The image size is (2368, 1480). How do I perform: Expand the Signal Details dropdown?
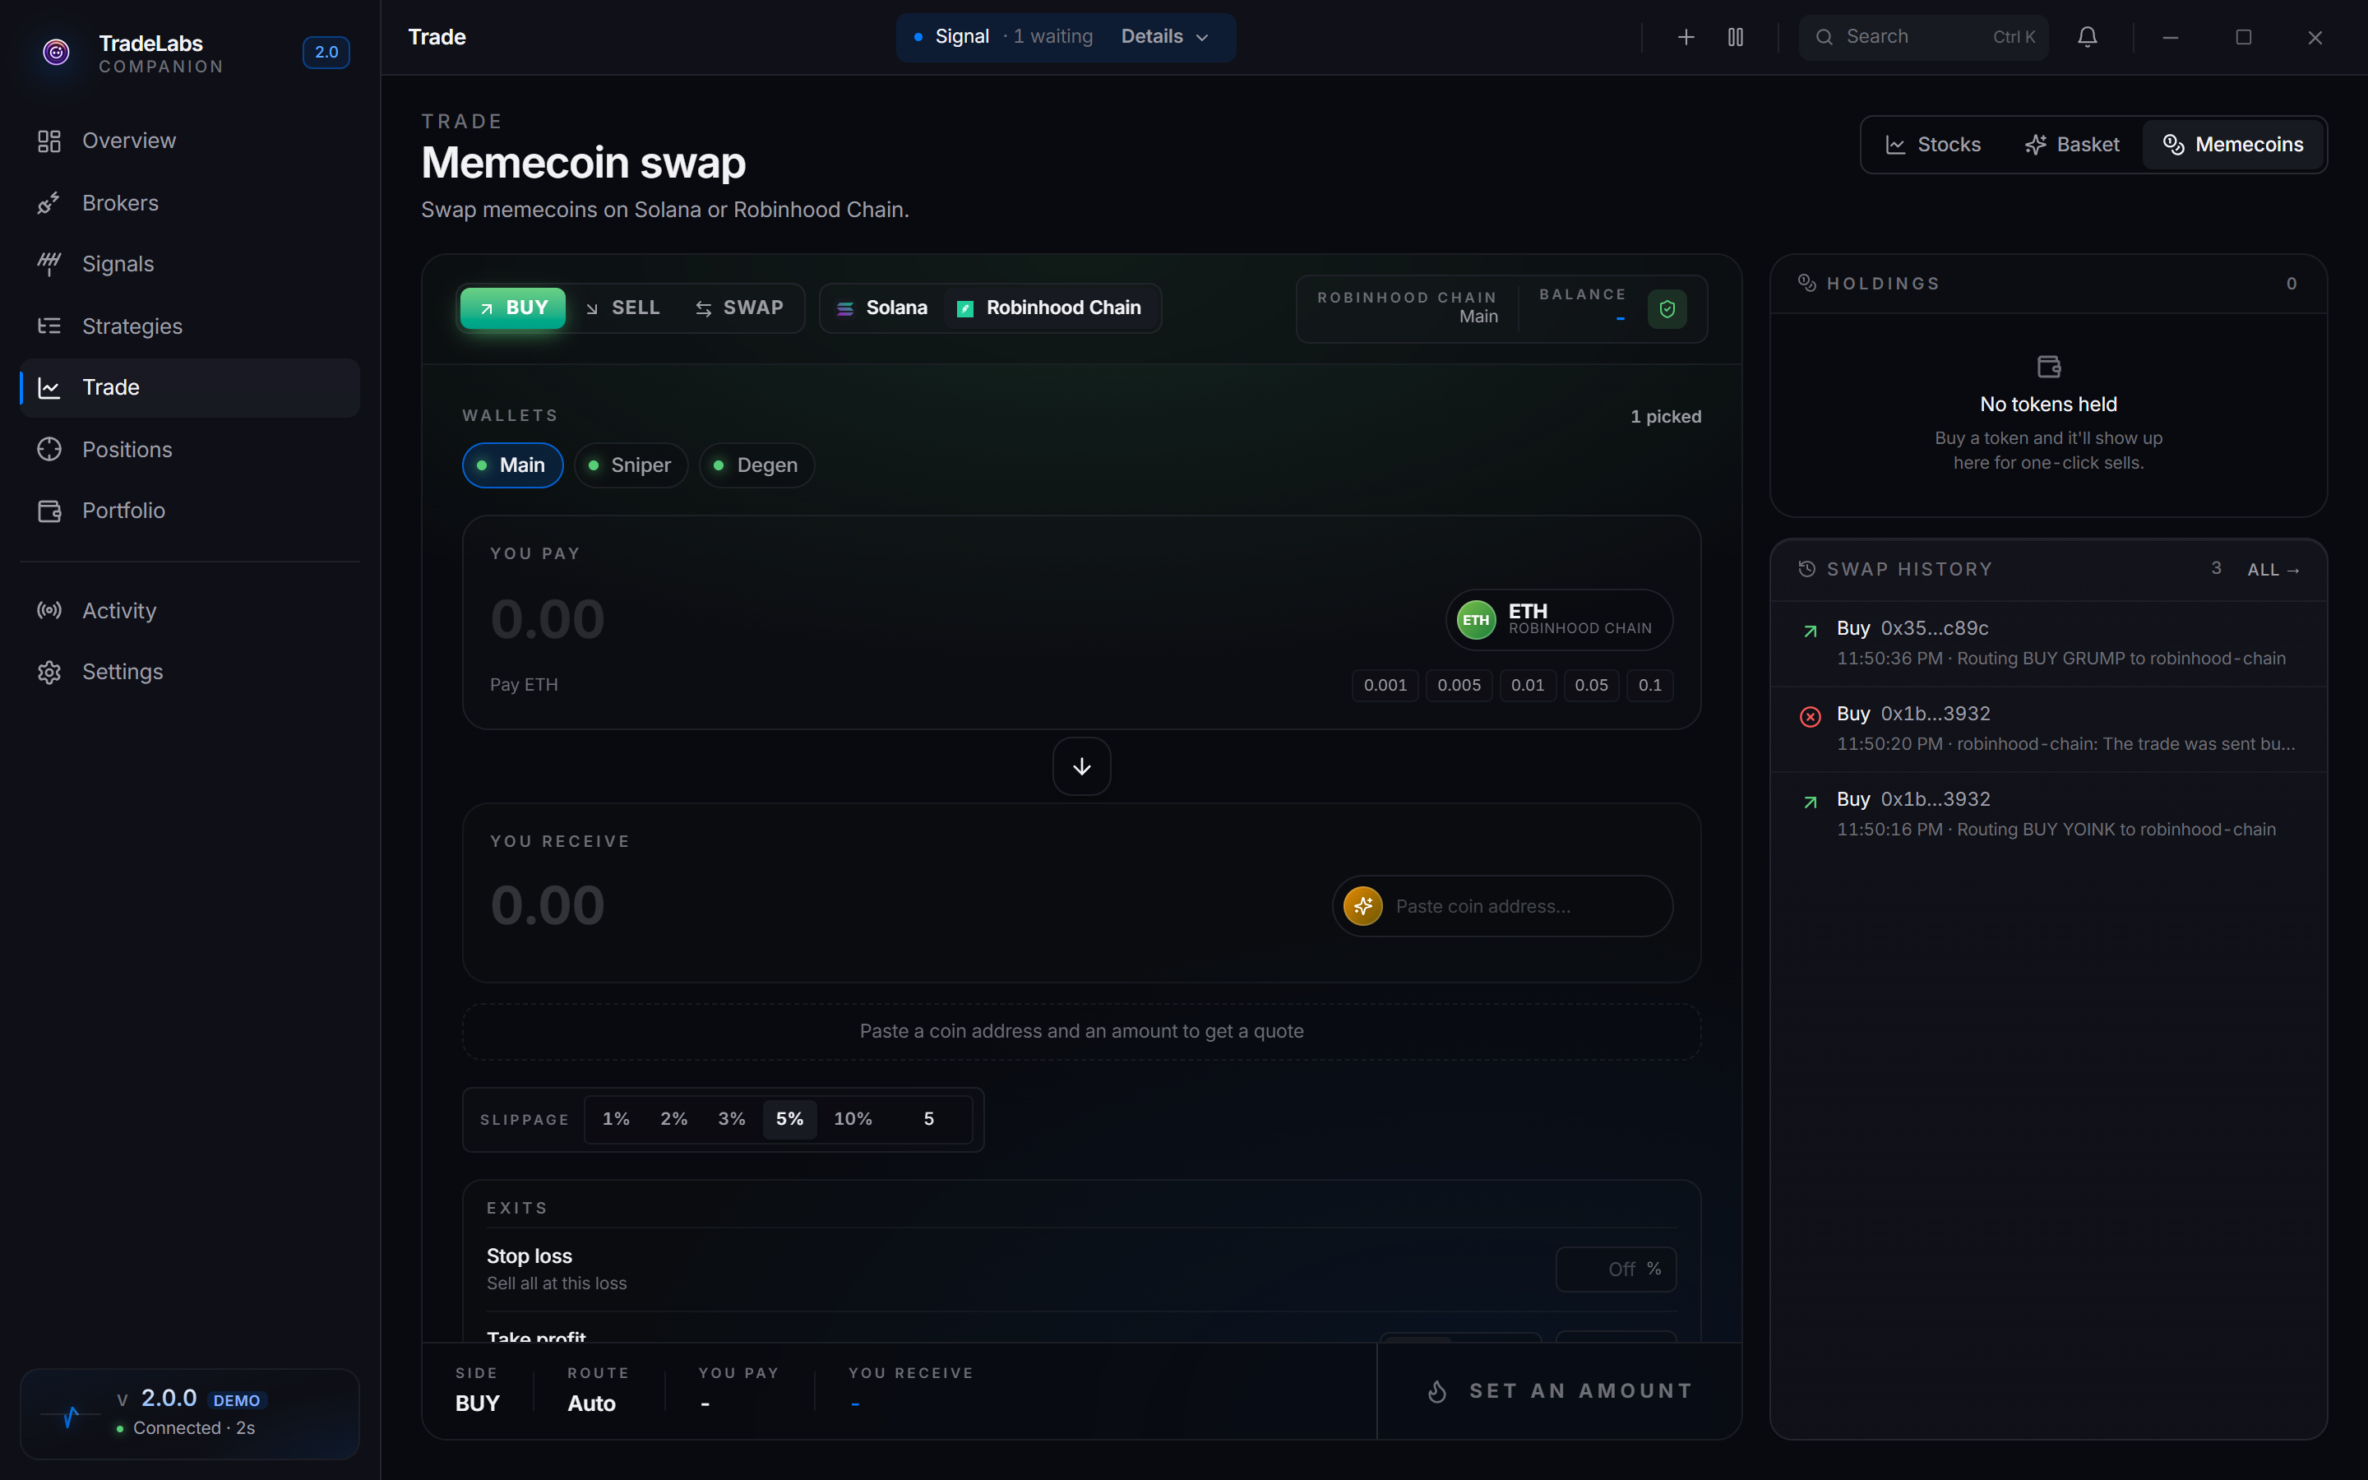pos(1164,36)
